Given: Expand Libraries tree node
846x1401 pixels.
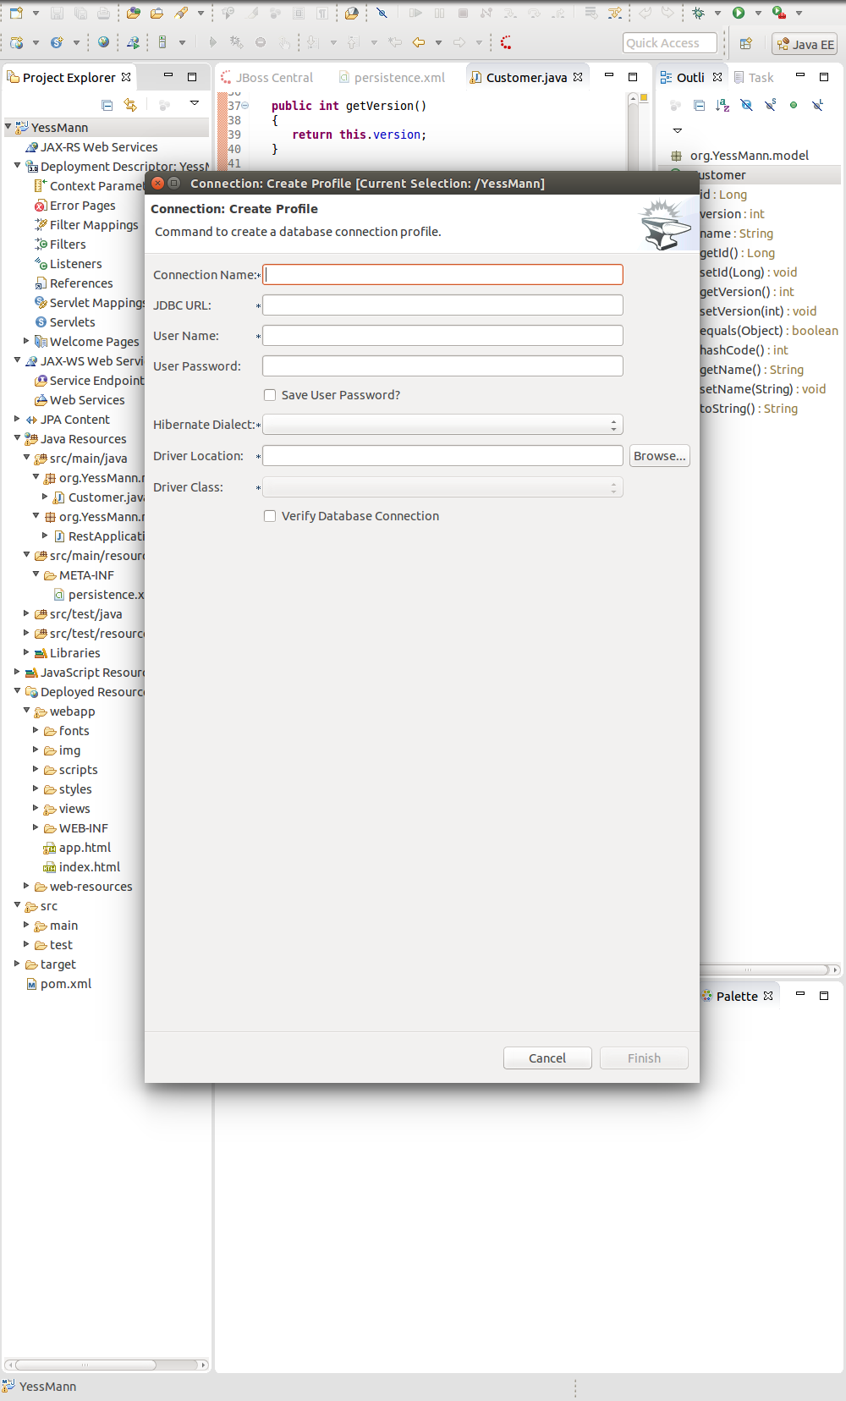Looking at the screenshot, I should point(26,652).
